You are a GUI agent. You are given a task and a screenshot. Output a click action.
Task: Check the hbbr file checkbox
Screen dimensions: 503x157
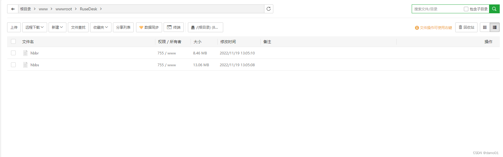(13, 53)
